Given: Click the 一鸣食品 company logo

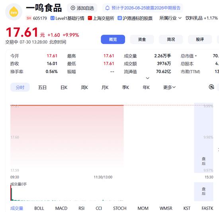Looking at the screenshot, I should (14, 12).
